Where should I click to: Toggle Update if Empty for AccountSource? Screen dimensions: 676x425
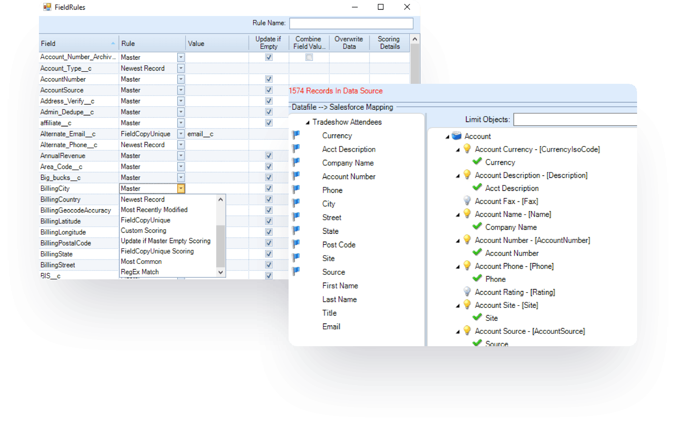(269, 90)
